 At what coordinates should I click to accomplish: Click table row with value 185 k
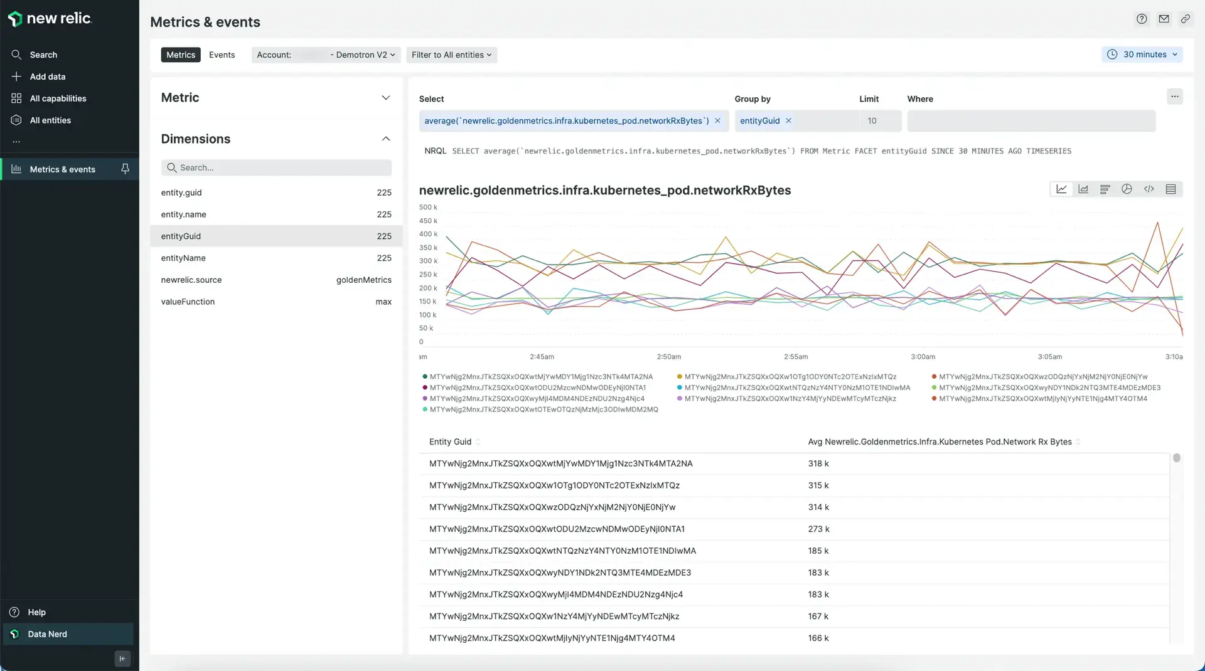(x=794, y=551)
